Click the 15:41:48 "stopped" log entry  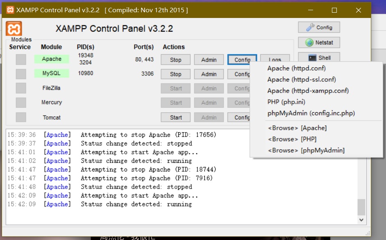click(x=100, y=187)
